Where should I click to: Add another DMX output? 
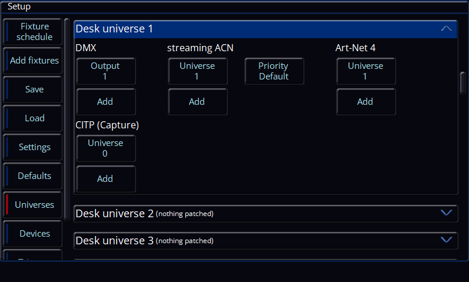[106, 102]
